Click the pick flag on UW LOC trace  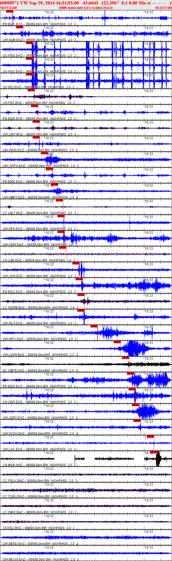150,436
